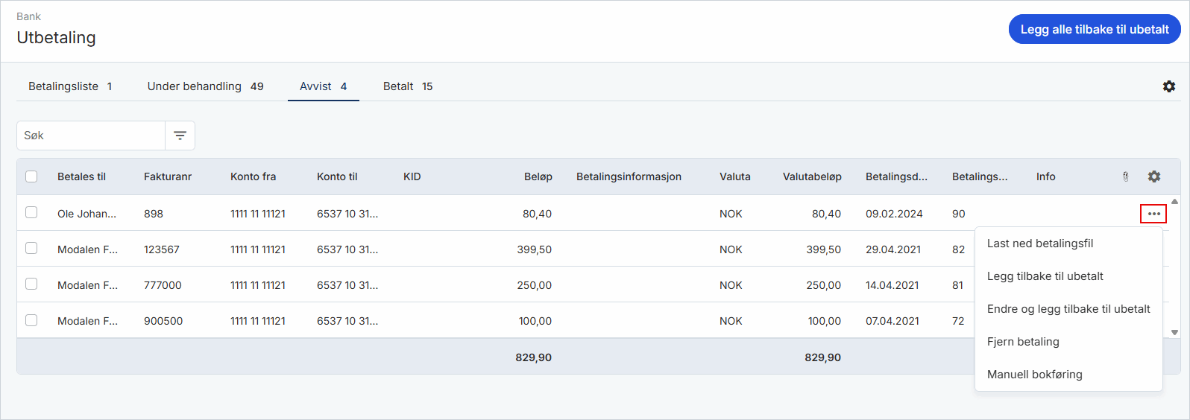Check the row for invoice 898

[31, 212]
